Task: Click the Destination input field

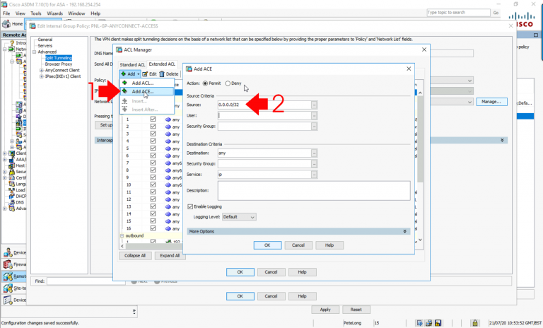Action: (x=264, y=153)
